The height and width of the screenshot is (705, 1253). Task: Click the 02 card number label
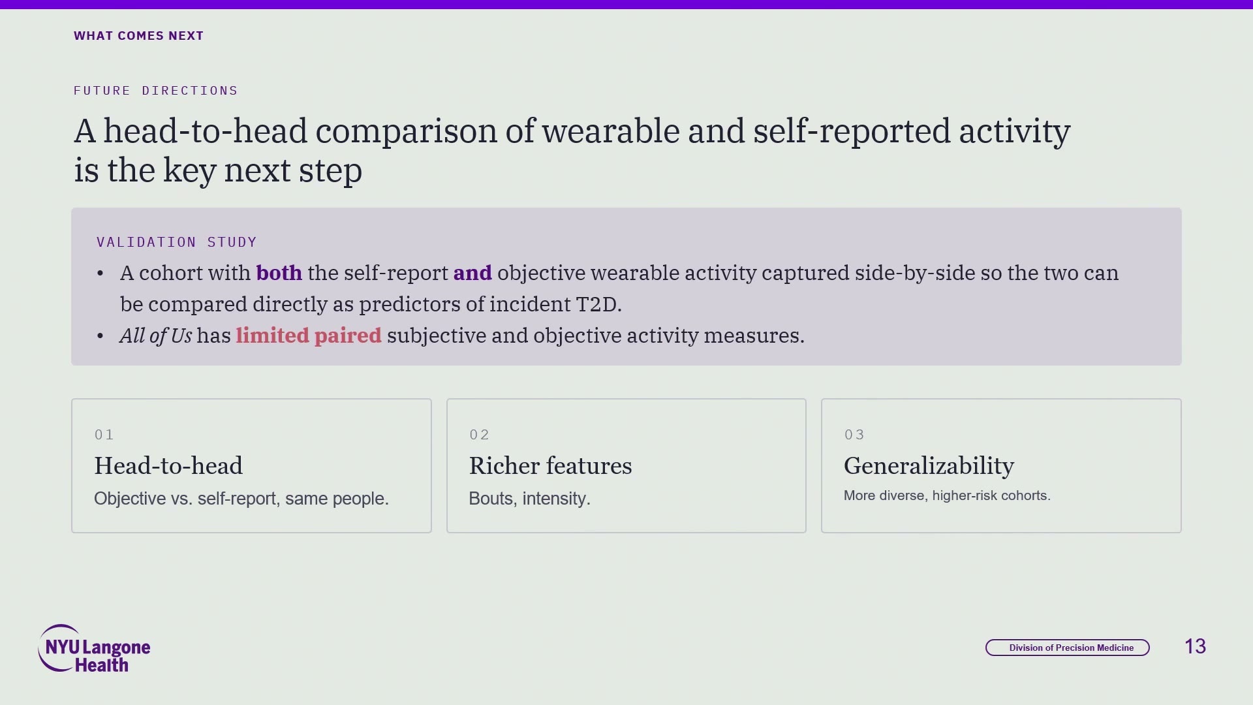tap(479, 435)
